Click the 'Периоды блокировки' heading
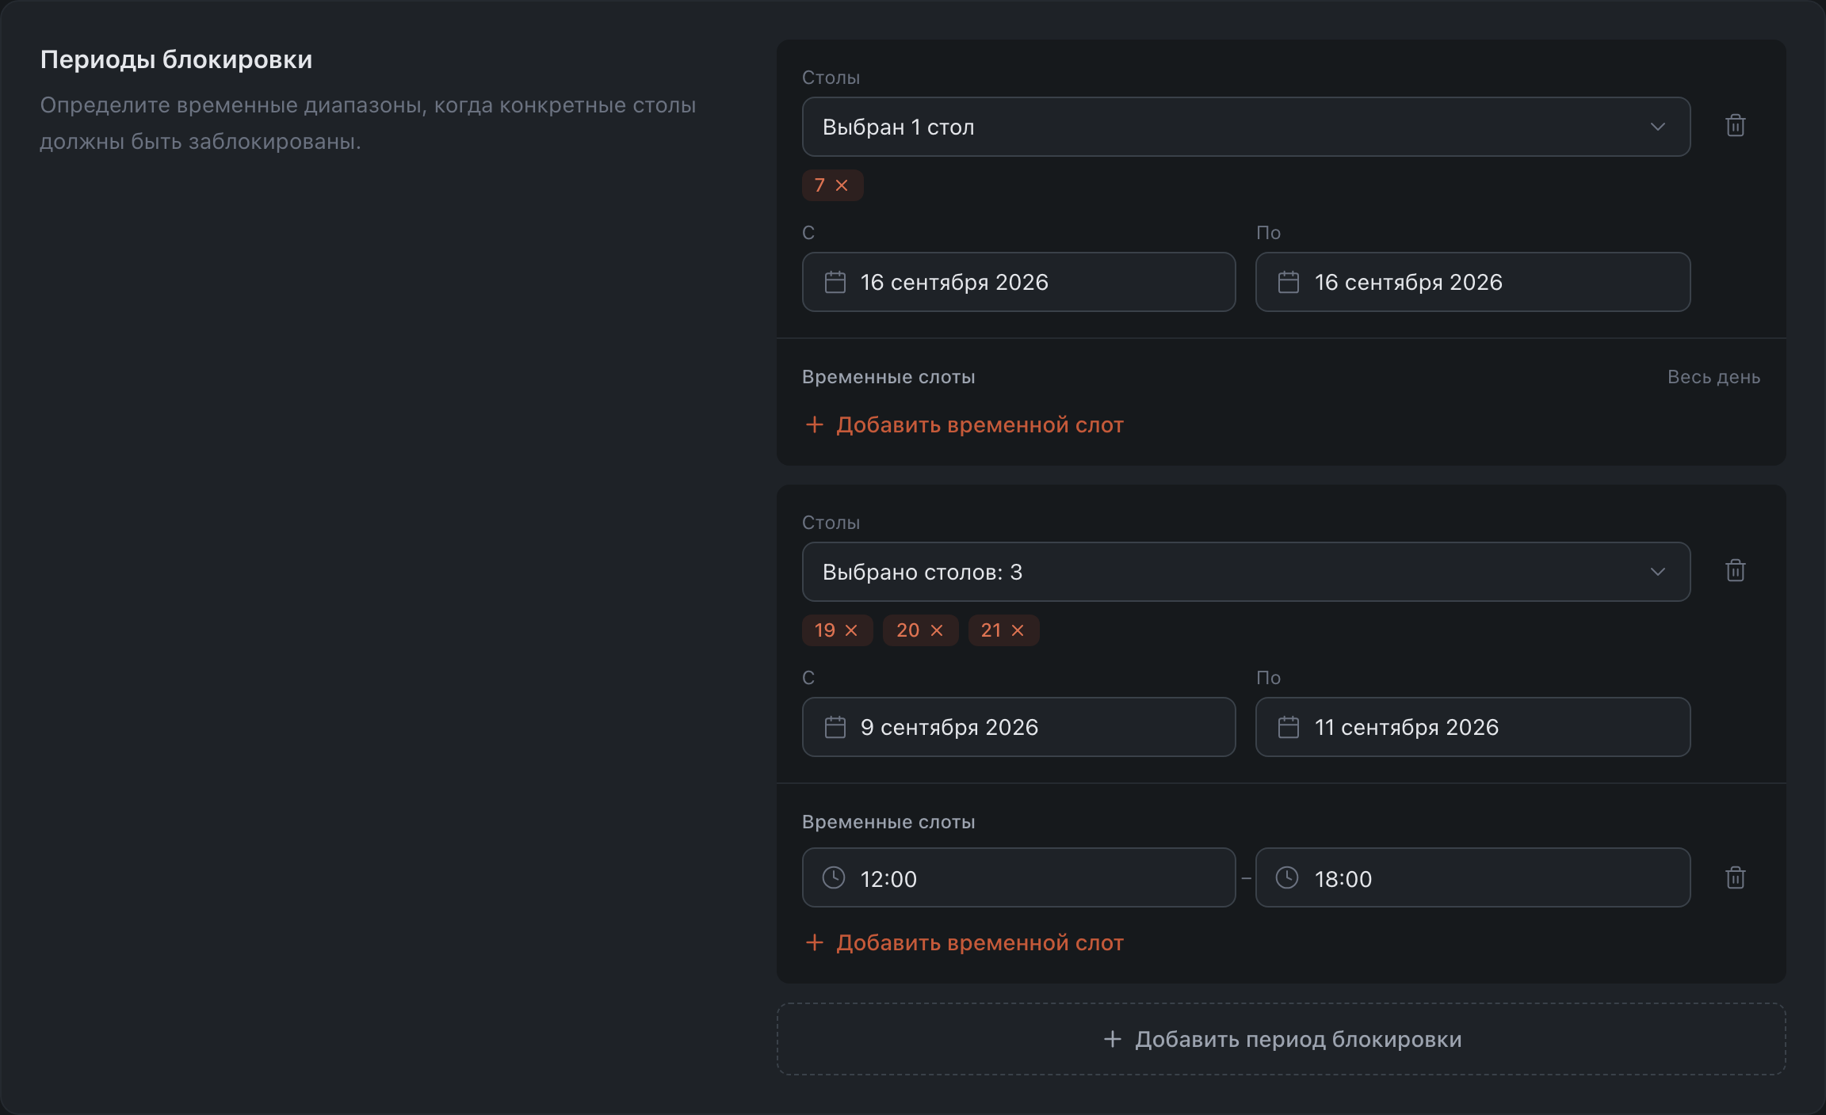This screenshot has width=1826, height=1115. click(x=176, y=59)
